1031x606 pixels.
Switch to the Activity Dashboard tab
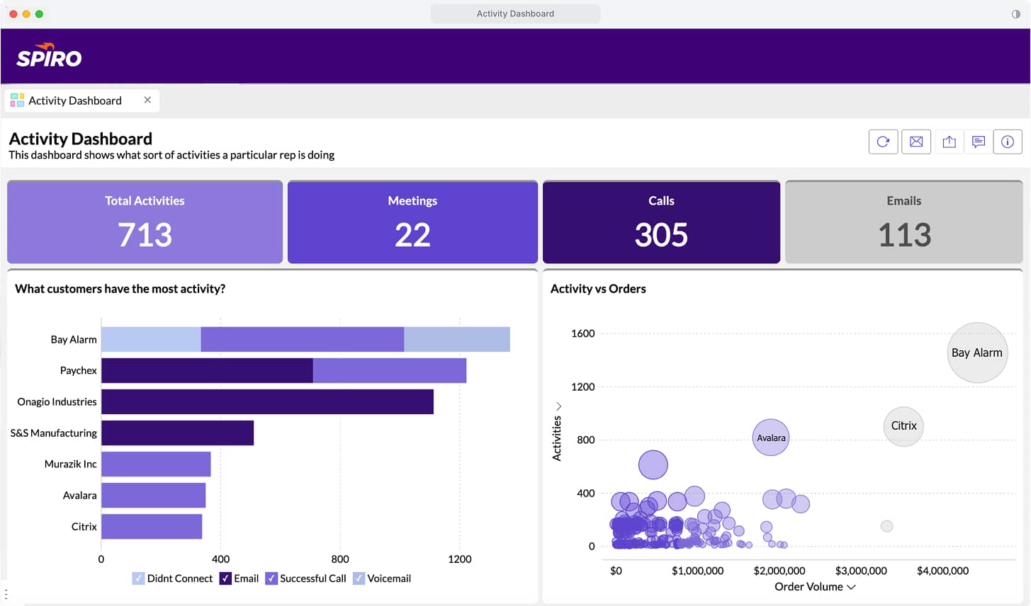81,101
